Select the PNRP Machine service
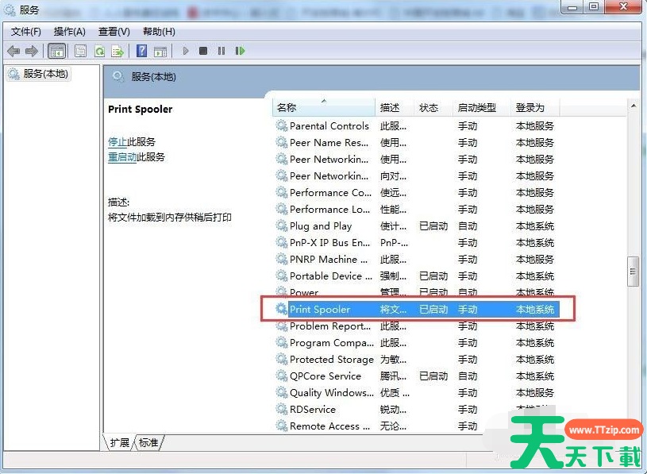This screenshot has height=474, width=647. point(329,259)
